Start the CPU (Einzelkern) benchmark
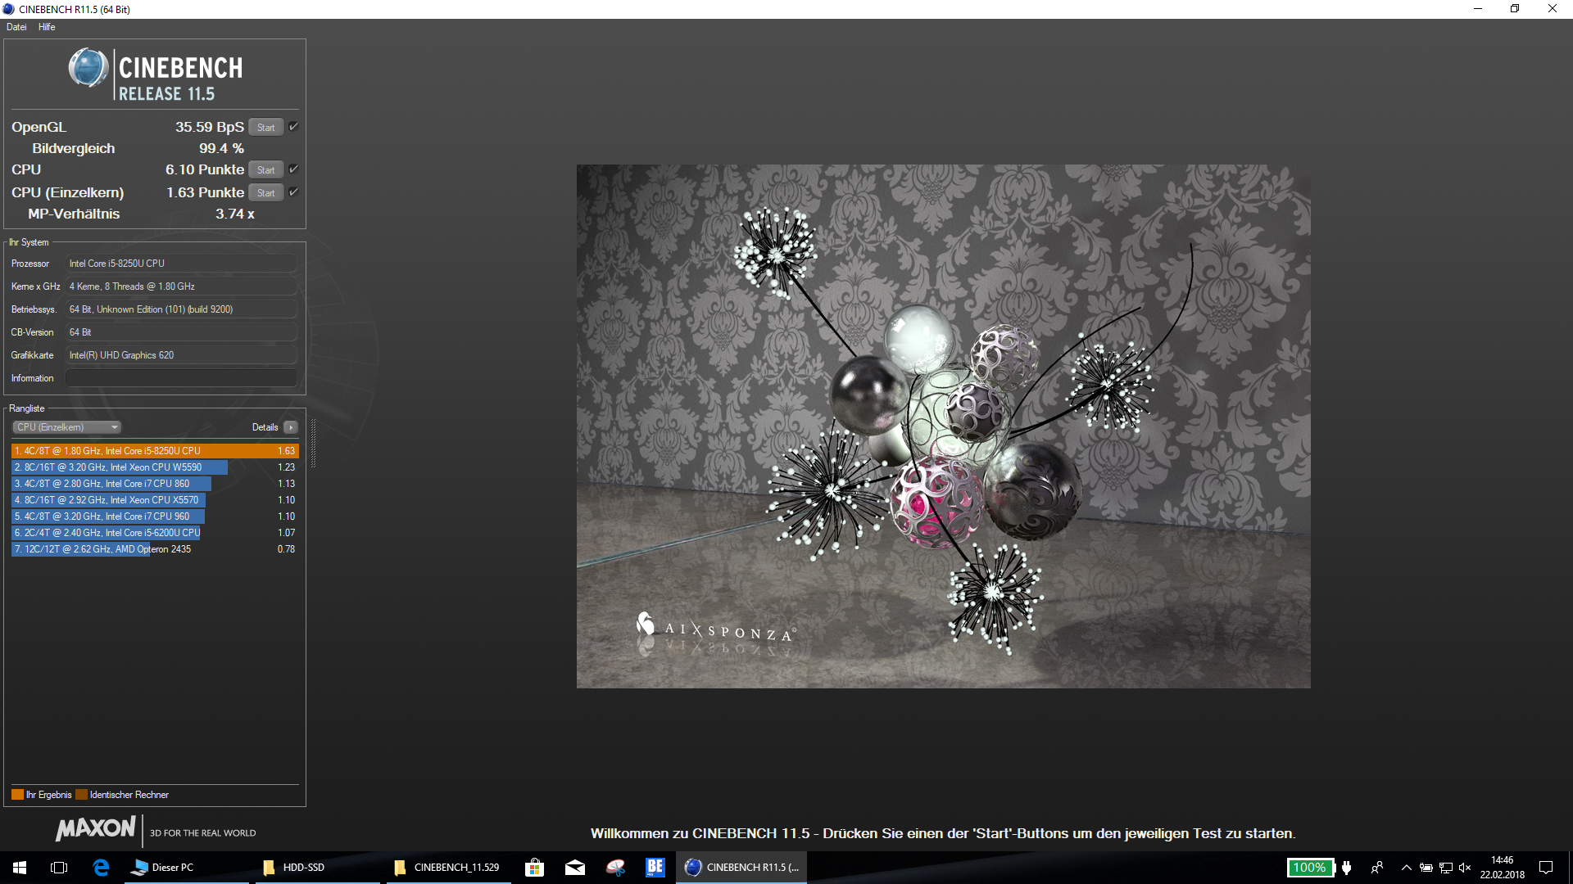This screenshot has height=884, width=1573. [265, 193]
